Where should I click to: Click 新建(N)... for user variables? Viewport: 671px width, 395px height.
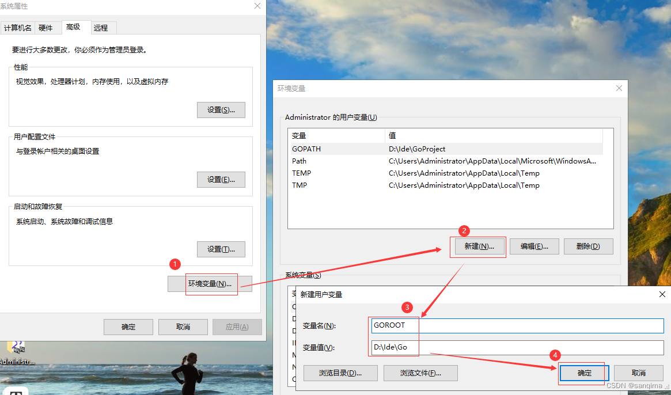pos(479,246)
